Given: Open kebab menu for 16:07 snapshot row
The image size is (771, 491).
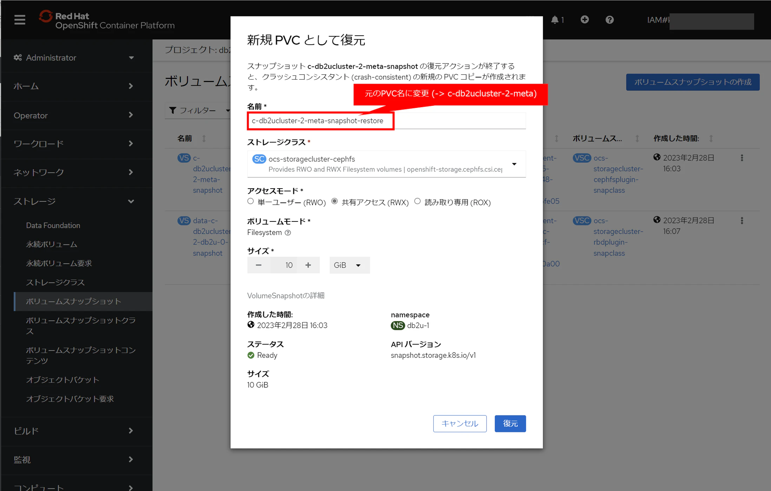Looking at the screenshot, I should [x=742, y=221].
